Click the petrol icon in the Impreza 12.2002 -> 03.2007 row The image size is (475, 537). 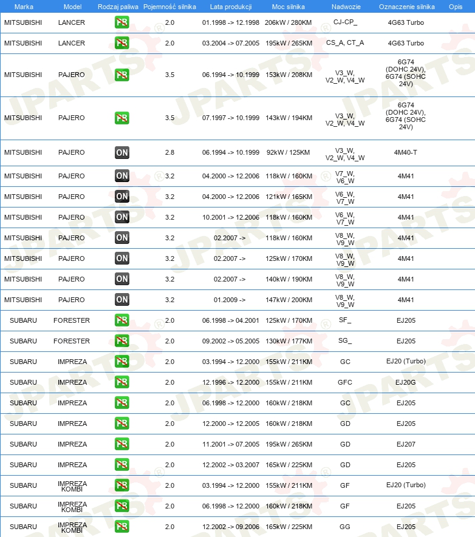tap(122, 464)
